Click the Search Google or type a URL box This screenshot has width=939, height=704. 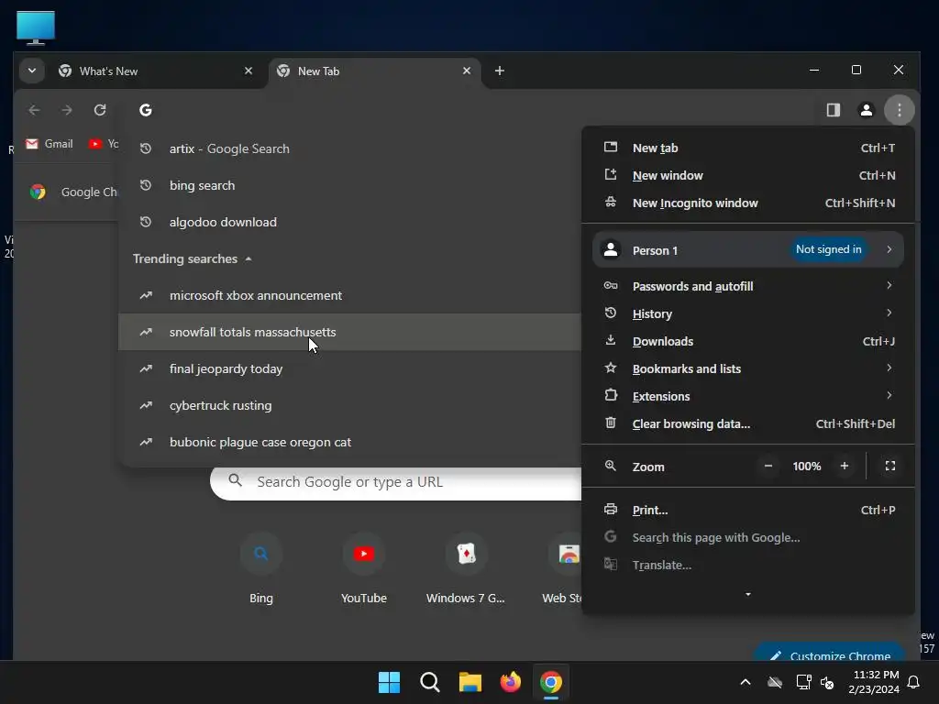pyautogui.click(x=396, y=482)
